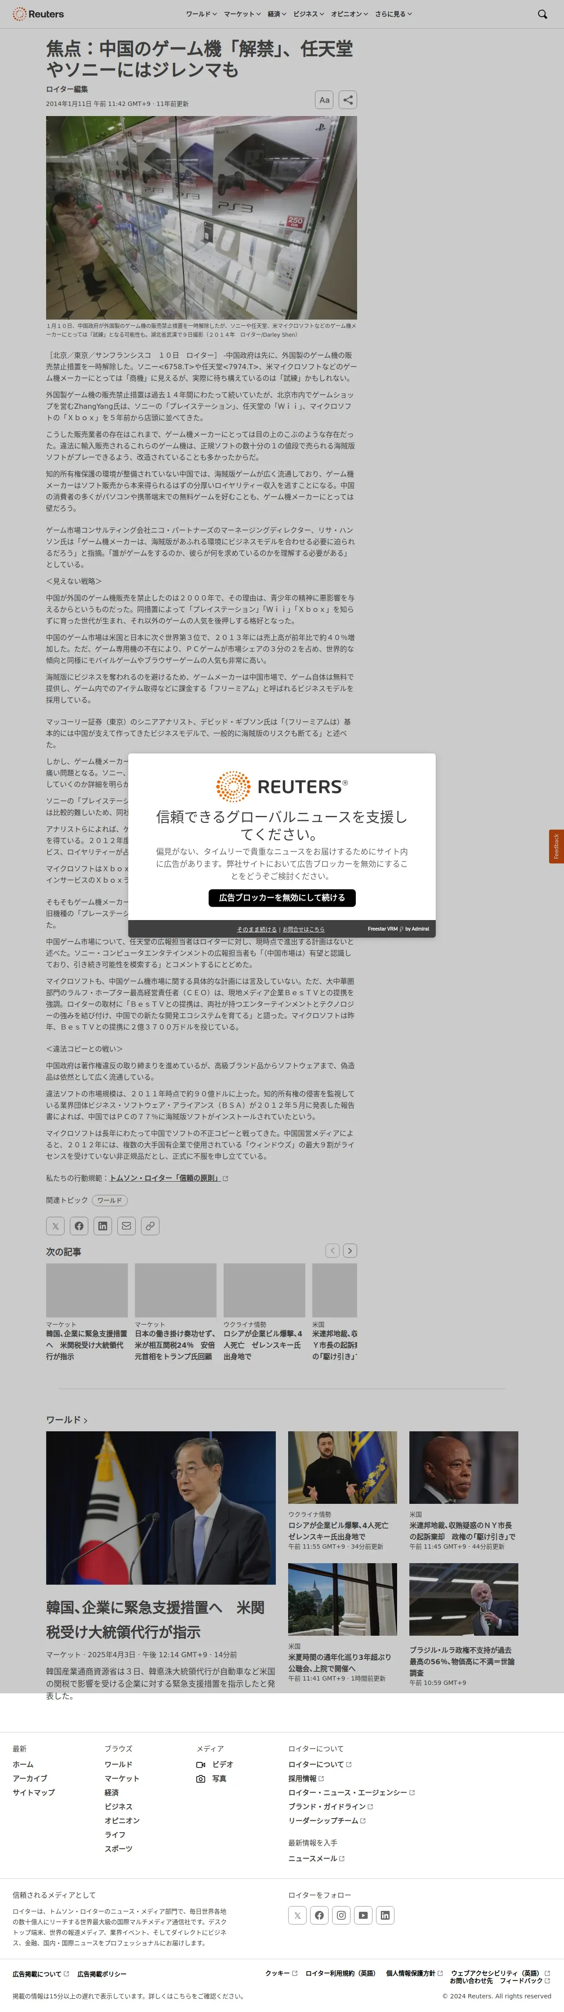Open 採用情報 link in footer
Image resolution: width=564 pixels, height=2012 pixels.
pos(306,1779)
